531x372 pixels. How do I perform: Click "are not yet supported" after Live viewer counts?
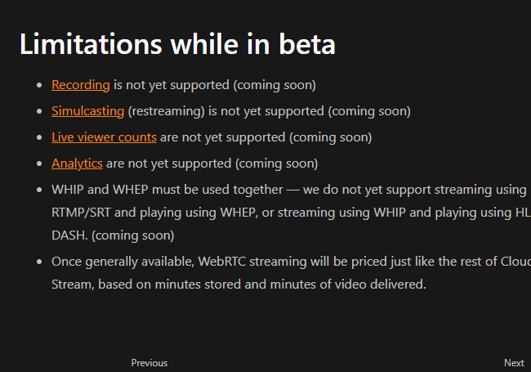[x=222, y=137]
